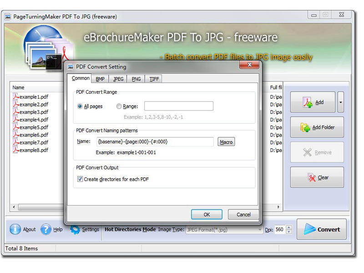The image size is (364, 273).
Task: Switch to the PNG tab
Action: tap(136, 79)
